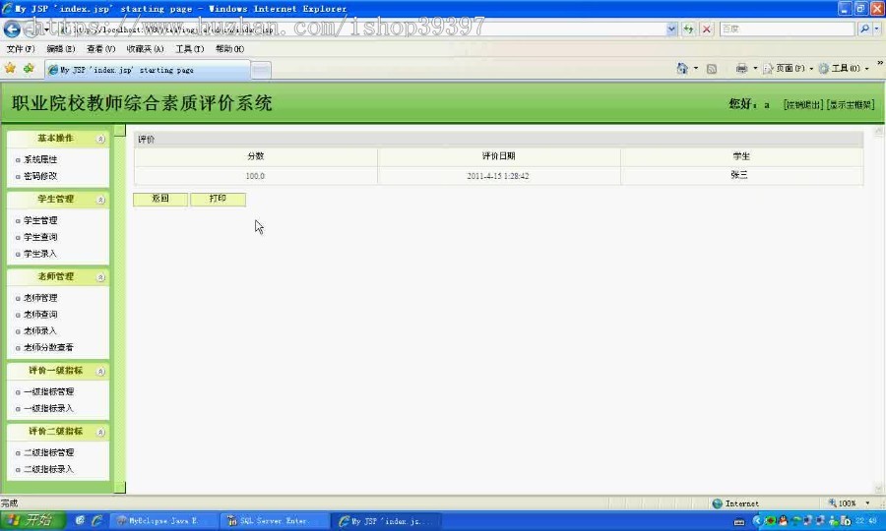886x531 pixels.
Task: Open the 工具(T) menu
Action: (189, 49)
